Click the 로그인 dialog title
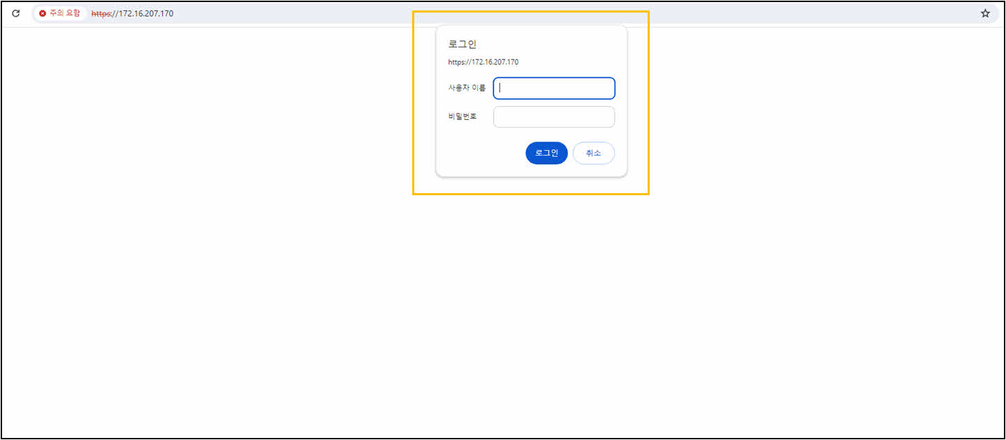 (x=462, y=44)
